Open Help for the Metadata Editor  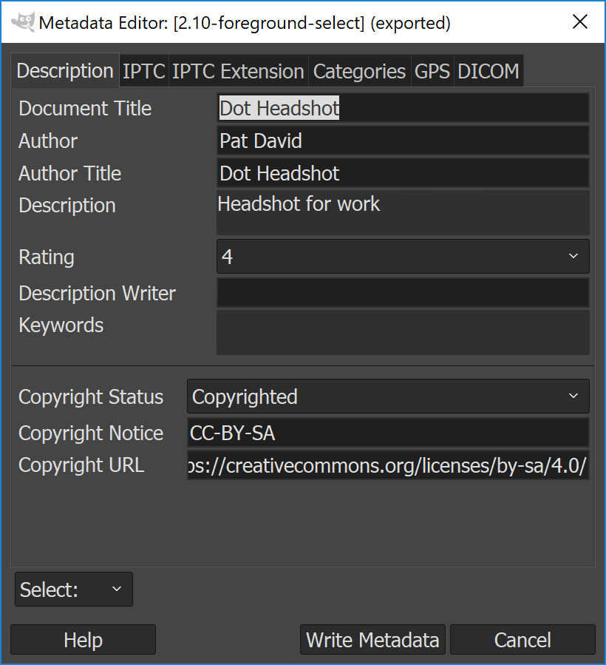point(82,639)
